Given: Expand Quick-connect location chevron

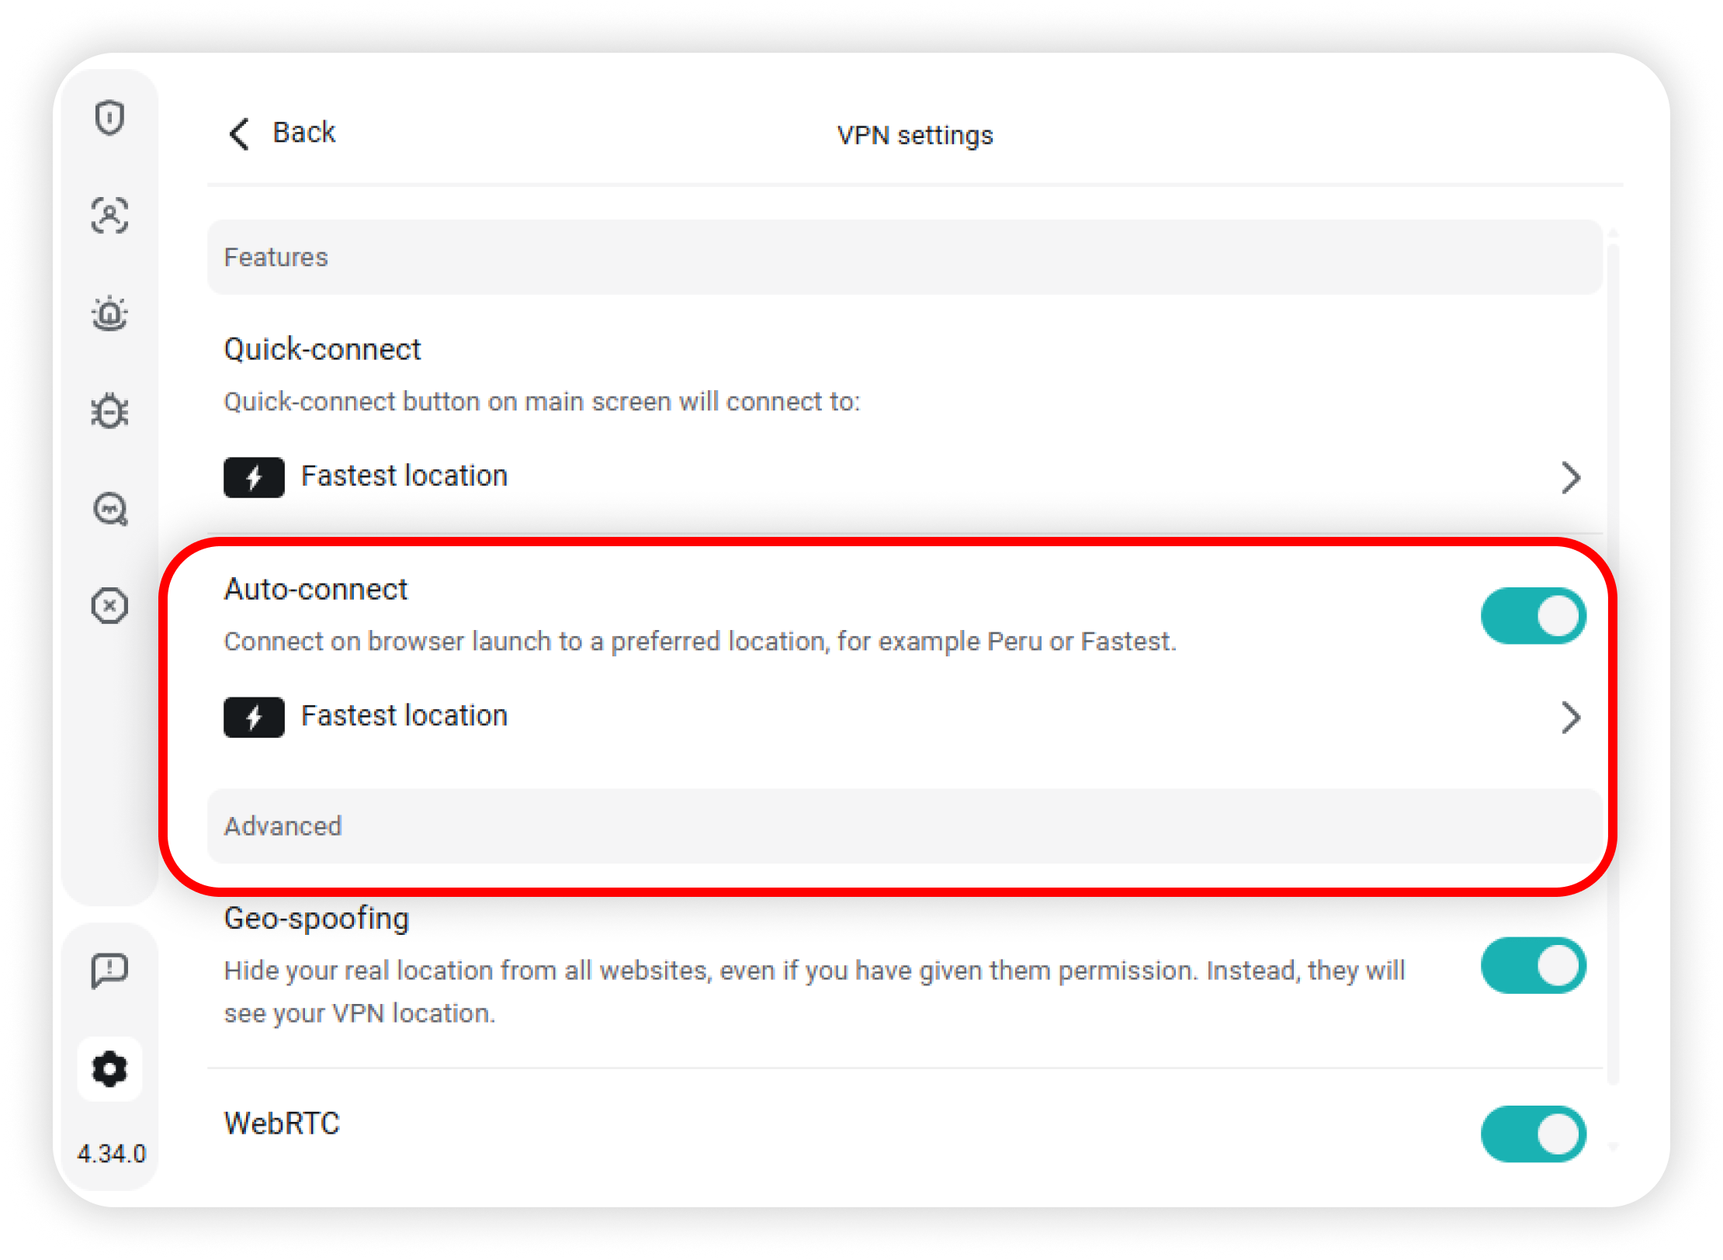Looking at the screenshot, I should [x=1571, y=478].
